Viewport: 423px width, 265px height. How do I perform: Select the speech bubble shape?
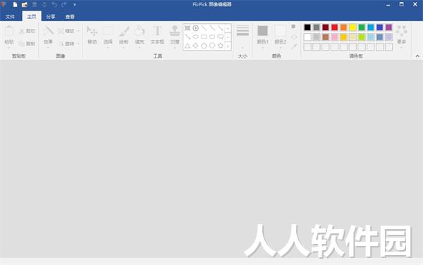(x=221, y=37)
